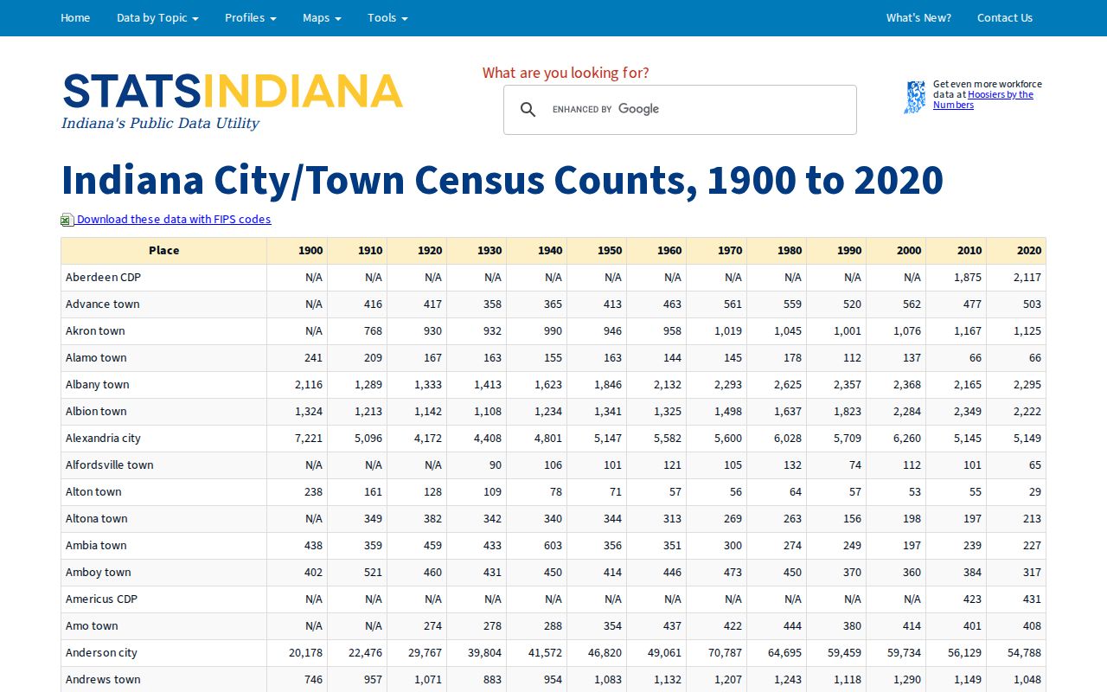Open the Contact Us page
1107x692 pixels.
tap(1005, 17)
